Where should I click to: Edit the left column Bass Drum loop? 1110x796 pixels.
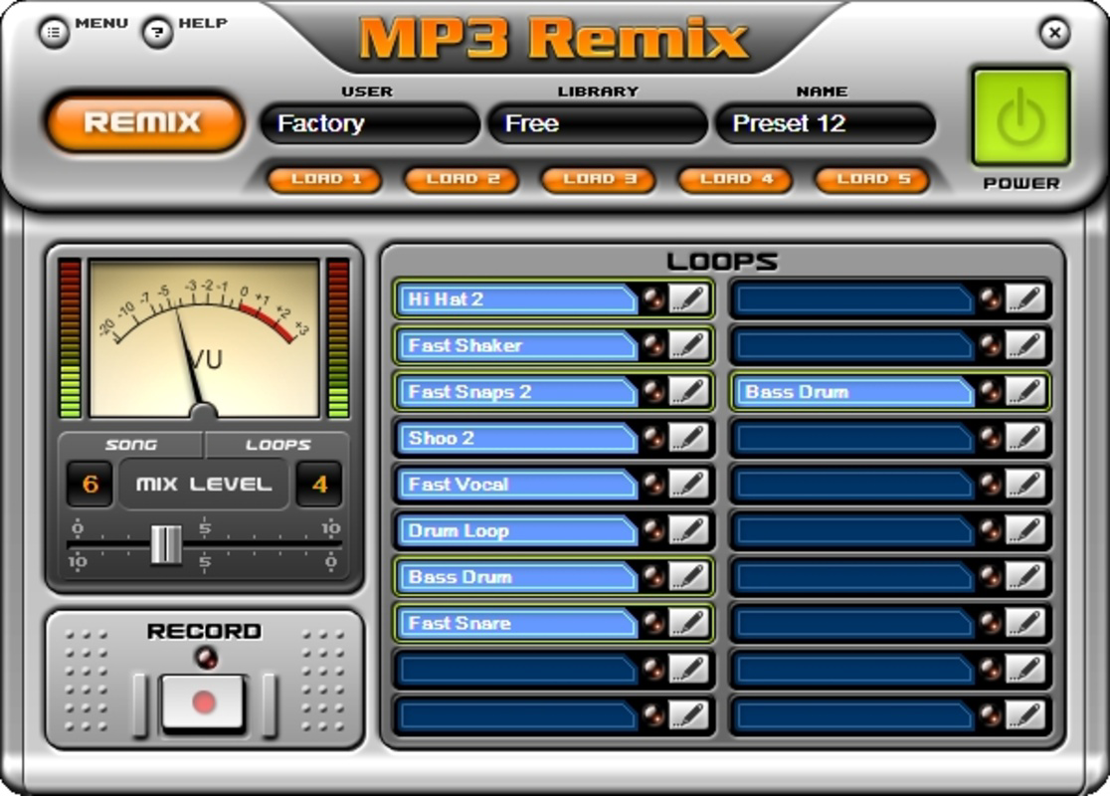point(689,576)
